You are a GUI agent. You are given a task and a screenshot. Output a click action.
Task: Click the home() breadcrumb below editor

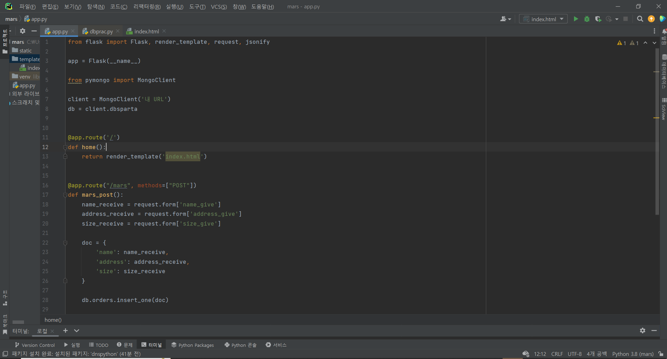[x=53, y=320]
